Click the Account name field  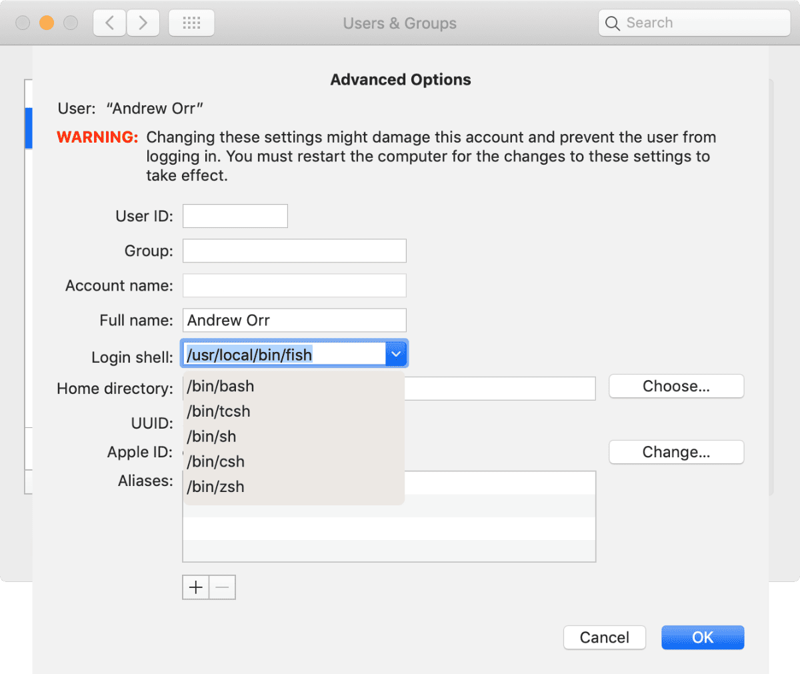294,285
